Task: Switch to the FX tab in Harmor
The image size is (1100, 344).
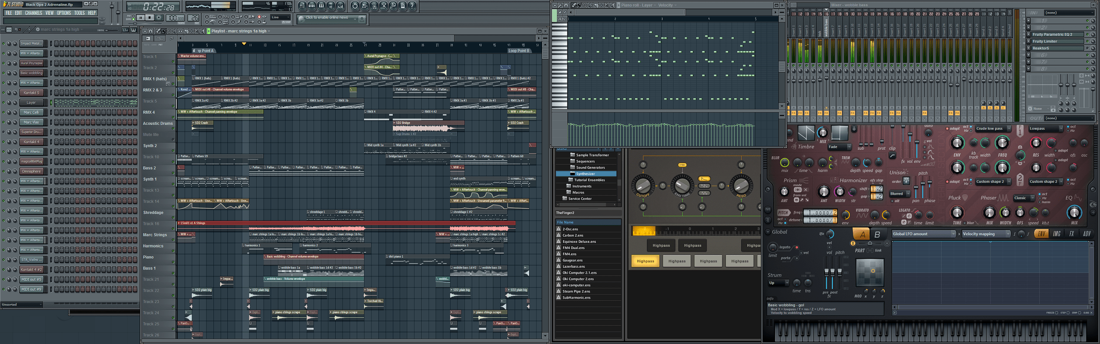Action: [1072, 234]
